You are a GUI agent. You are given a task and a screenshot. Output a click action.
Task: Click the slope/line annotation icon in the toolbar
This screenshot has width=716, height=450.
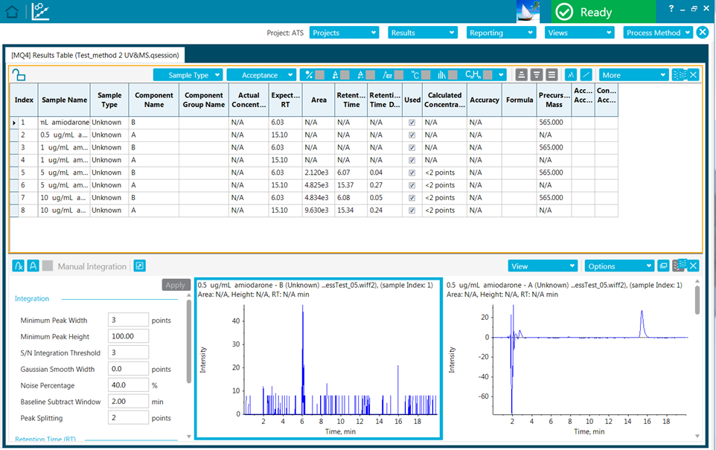coord(585,74)
